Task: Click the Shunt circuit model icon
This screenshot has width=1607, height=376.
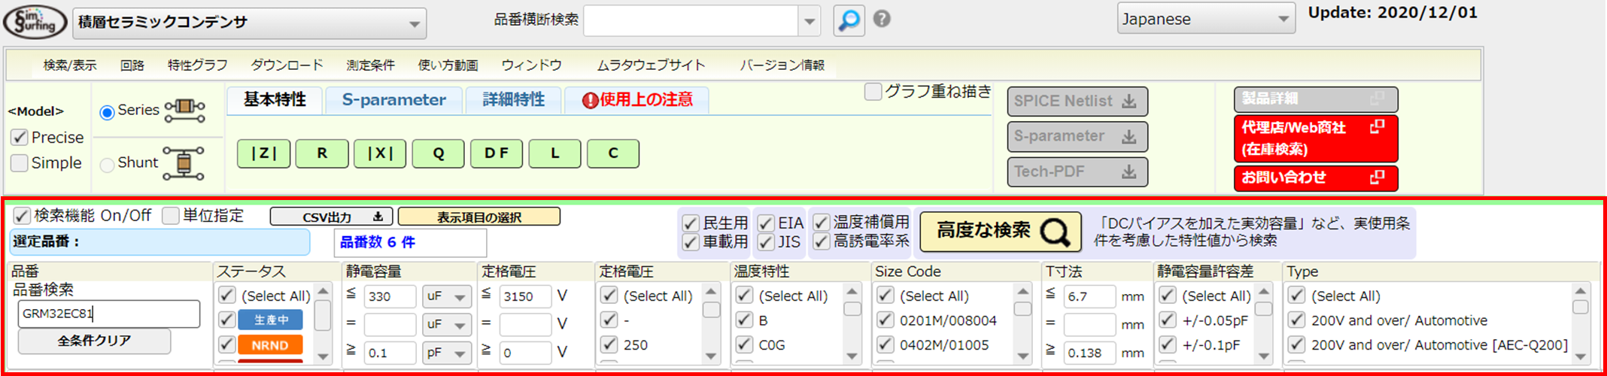Action: (x=184, y=163)
